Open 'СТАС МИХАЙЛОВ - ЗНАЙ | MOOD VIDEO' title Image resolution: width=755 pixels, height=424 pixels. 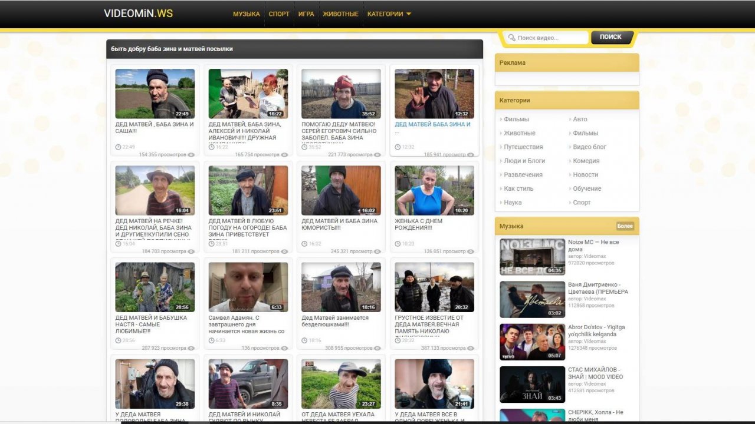tap(596, 373)
